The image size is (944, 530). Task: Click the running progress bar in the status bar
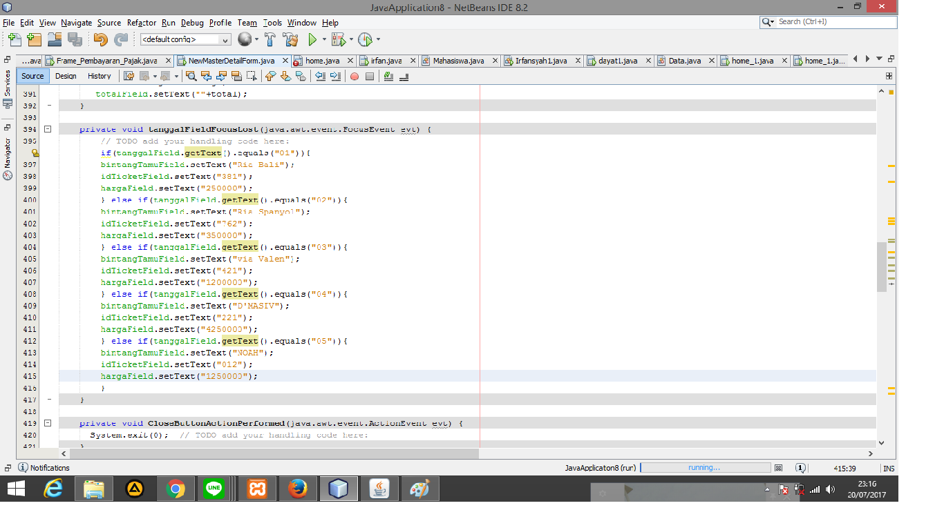click(705, 467)
